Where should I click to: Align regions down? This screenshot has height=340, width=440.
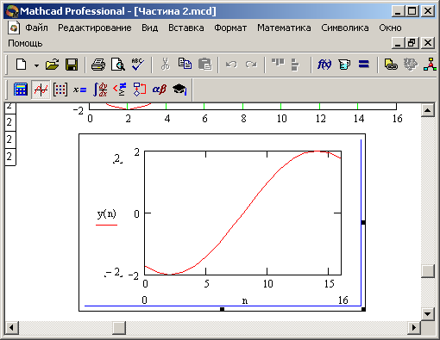295,65
